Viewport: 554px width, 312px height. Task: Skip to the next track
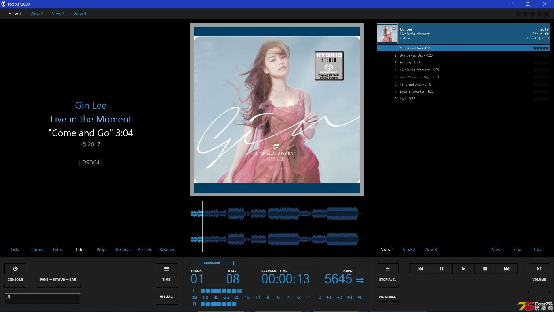point(507,269)
